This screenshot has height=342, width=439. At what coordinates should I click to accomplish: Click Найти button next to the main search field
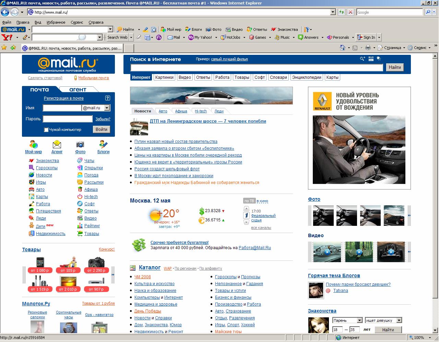(395, 68)
